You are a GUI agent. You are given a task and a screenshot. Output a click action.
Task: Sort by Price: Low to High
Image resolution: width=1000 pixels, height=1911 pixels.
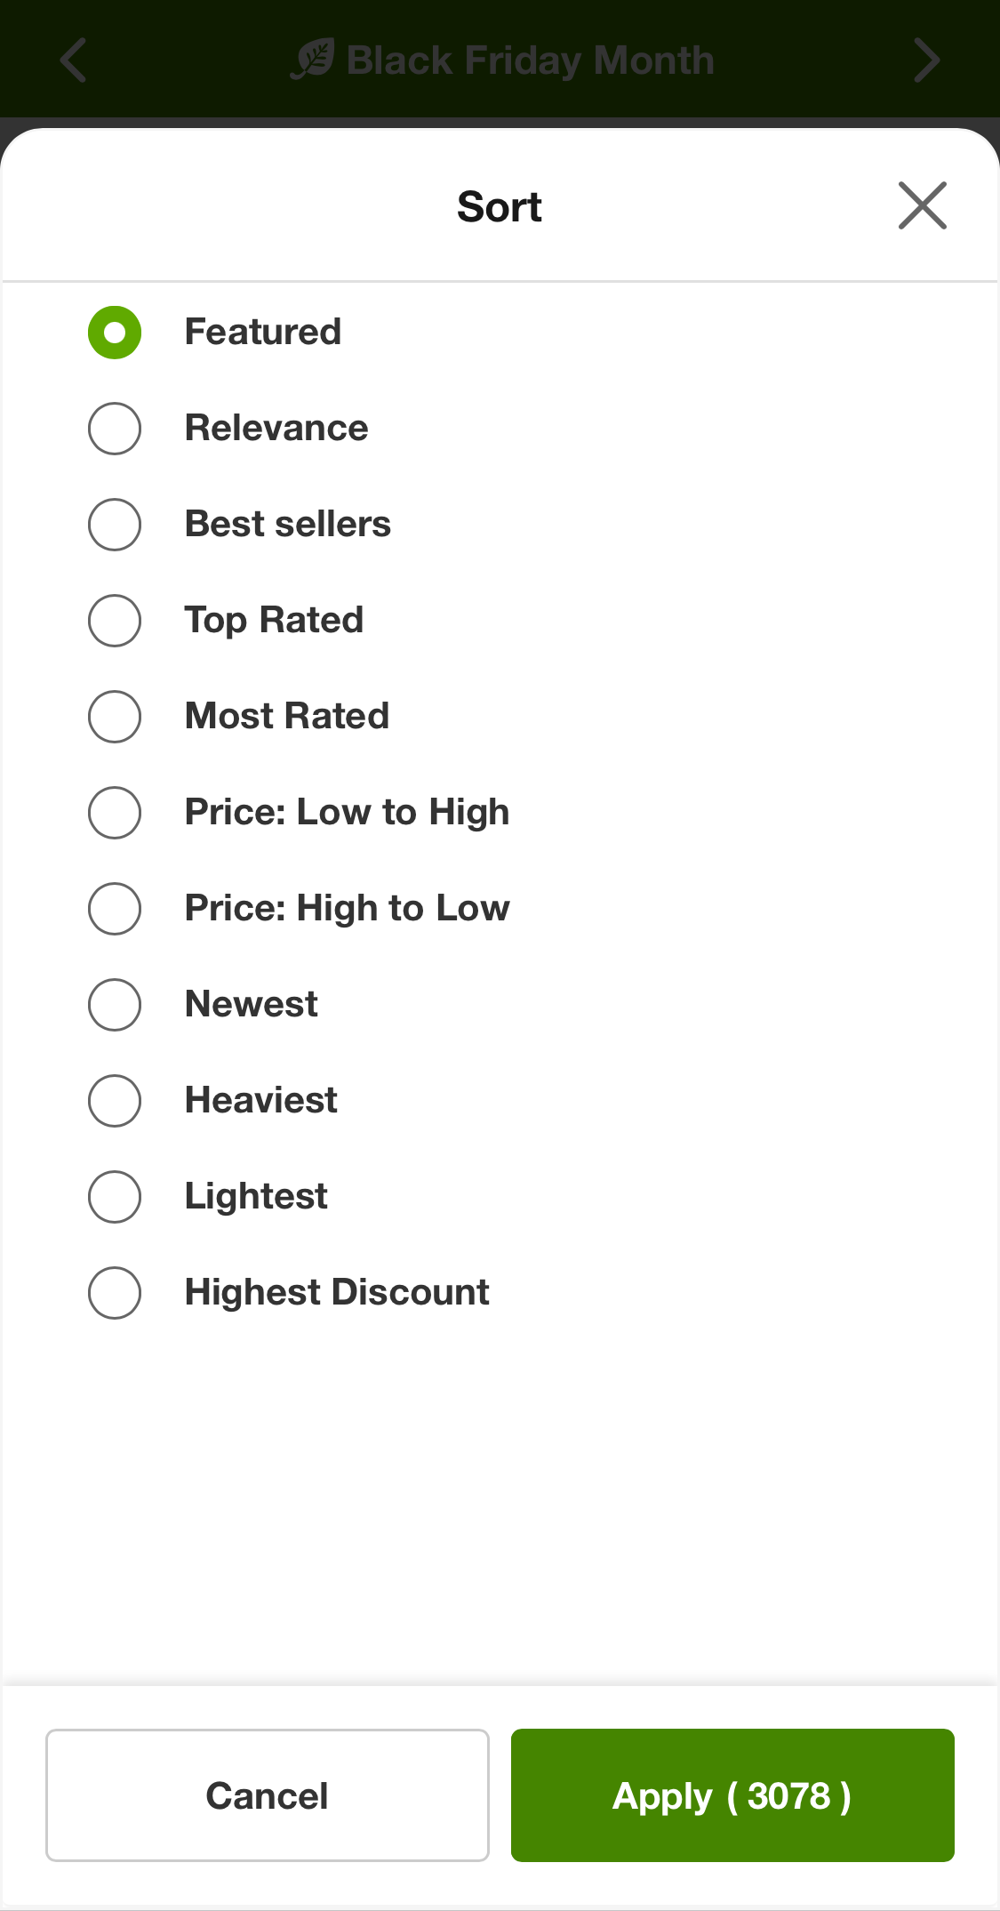point(115,813)
